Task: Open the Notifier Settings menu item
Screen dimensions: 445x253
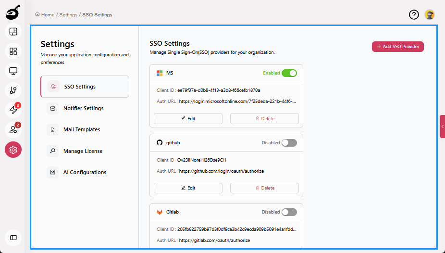Action: click(x=85, y=109)
